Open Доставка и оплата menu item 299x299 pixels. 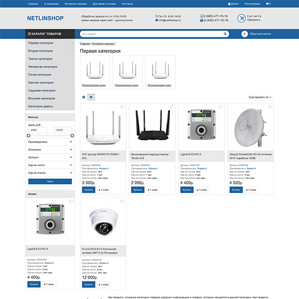104,4
